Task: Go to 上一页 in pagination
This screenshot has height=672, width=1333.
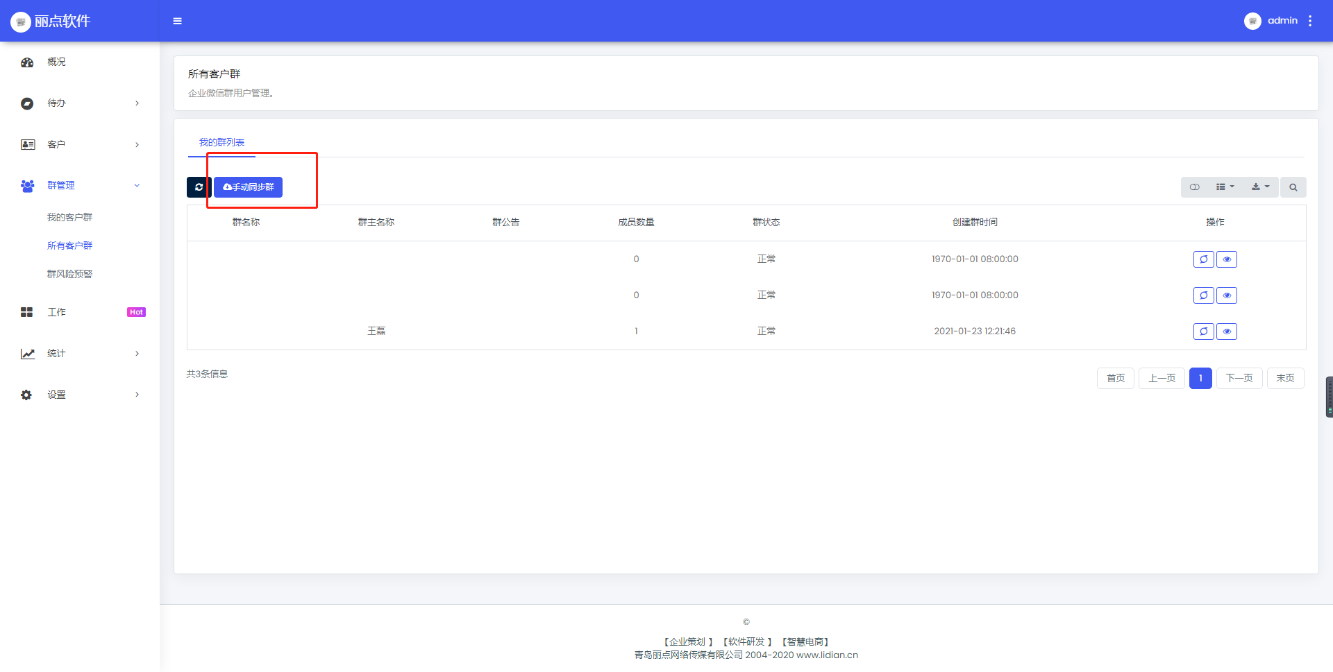Action: pos(1162,378)
